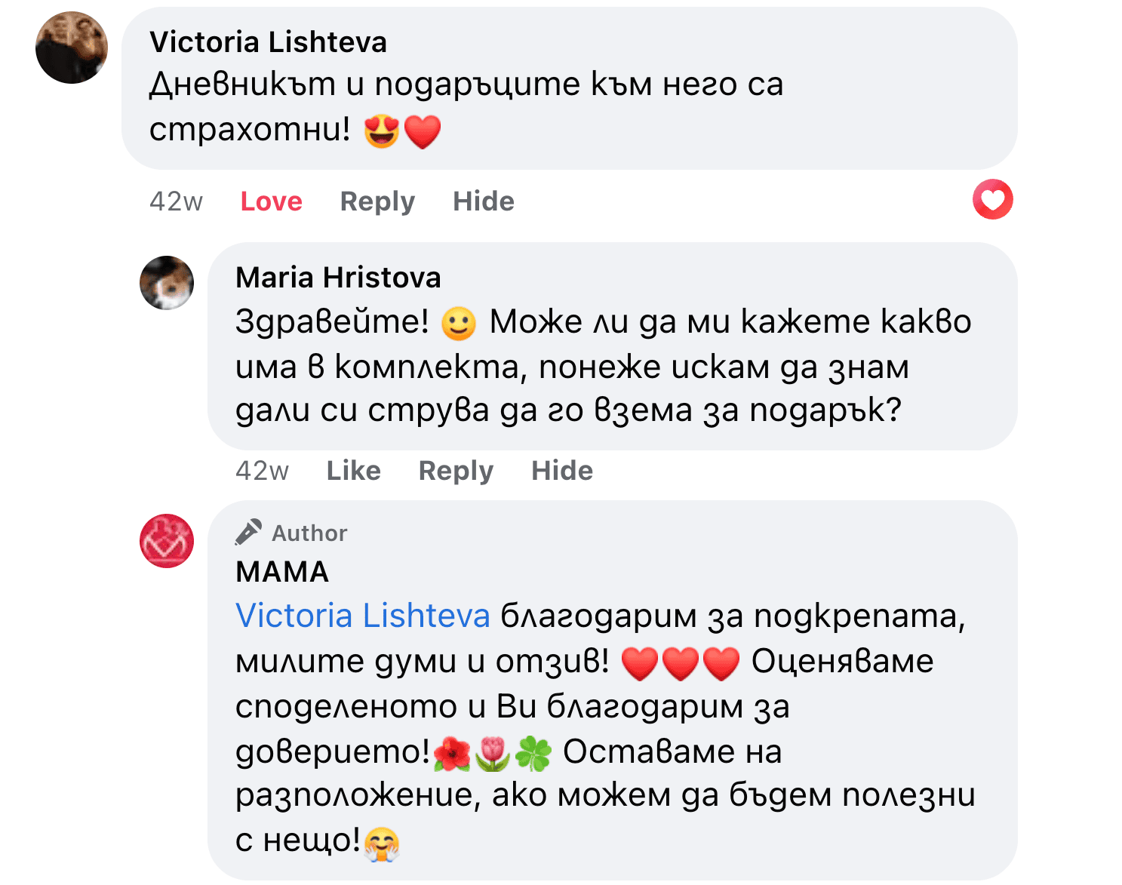Click the heart-eyes emoji in Victoria's comment

tap(382, 131)
